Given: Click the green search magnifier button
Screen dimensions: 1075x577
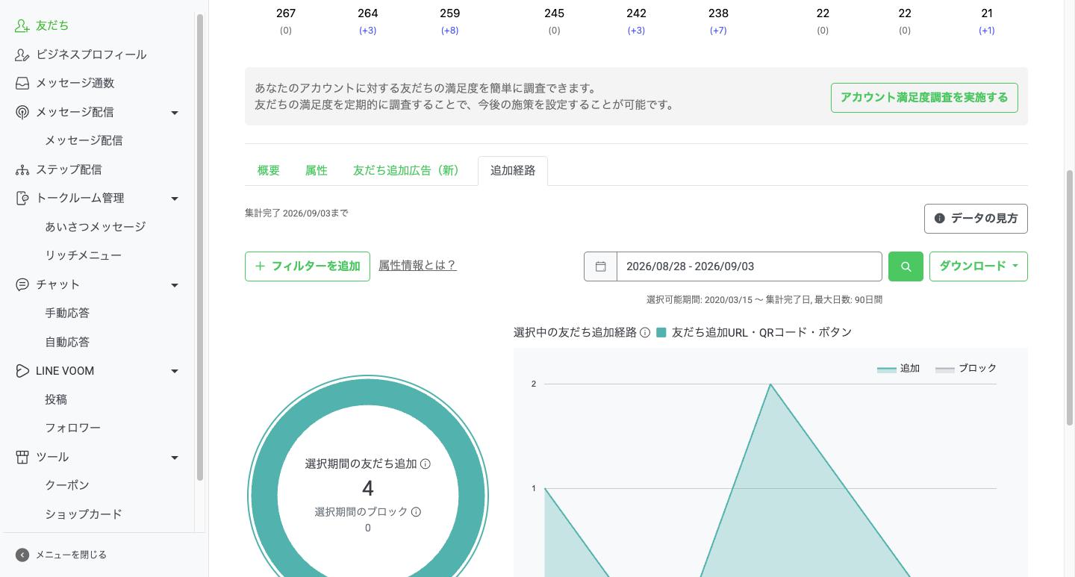Looking at the screenshot, I should pos(906,266).
